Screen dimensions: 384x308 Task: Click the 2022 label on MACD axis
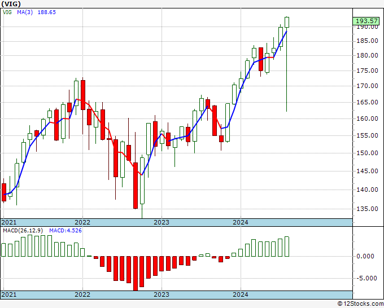[x=82, y=294]
